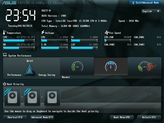
Task: Click the second UEFI hard drive boot device
Action: pyautogui.click(x=32, y=97)
